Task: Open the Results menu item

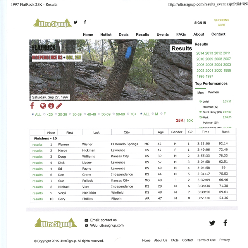Action: (143, 34)
